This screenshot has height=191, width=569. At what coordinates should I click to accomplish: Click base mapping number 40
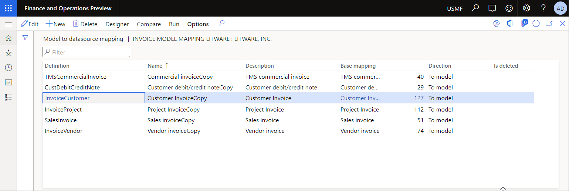(x=420, y=77)
